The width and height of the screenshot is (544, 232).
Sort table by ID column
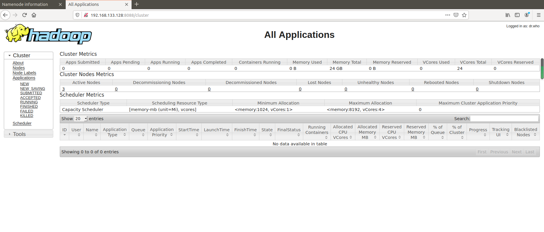click(64, 132)
